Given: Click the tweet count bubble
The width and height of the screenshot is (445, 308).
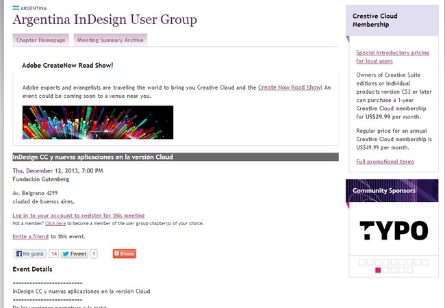Looking at the screenshot, I should click(94, 253).
